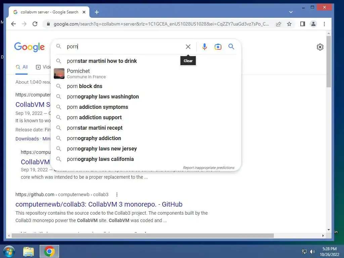Open the network tray icon
Viewport: 344px width, 258px height.
click(x=304, y=252)
